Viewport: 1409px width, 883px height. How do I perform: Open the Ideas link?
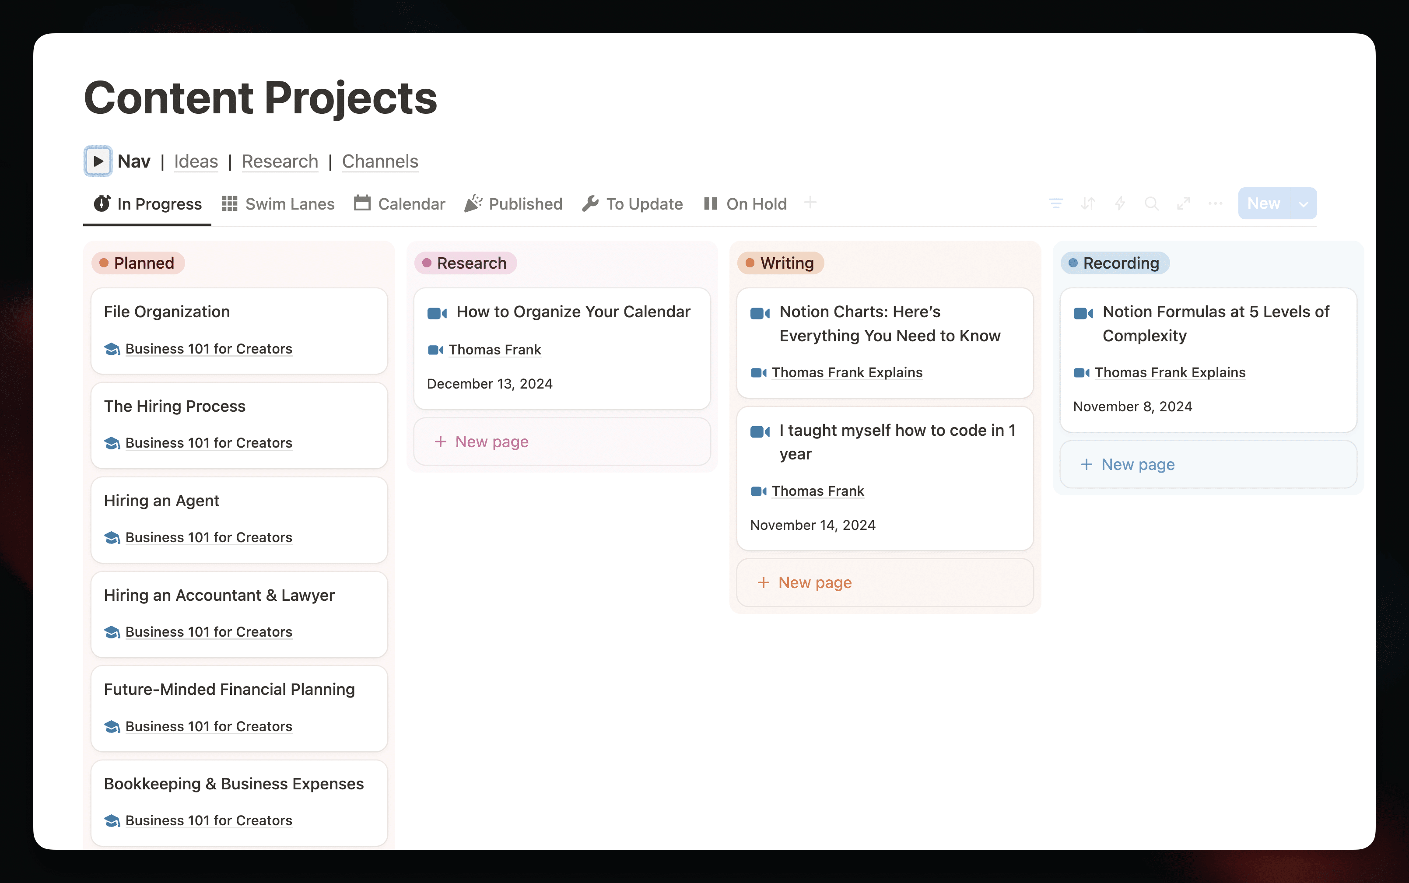pos(196,161)
